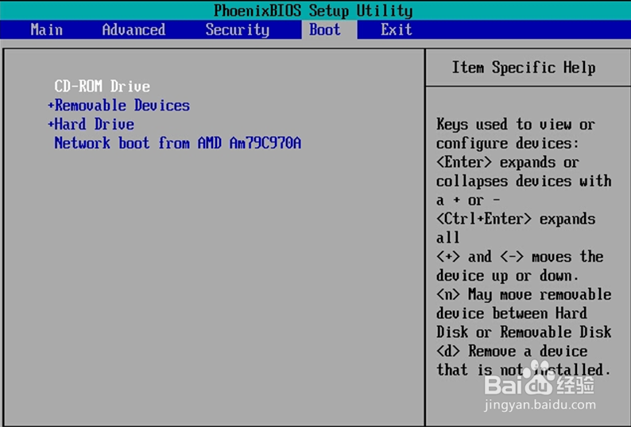Click the 'device up or down.' line
Screen dimensions: 631x427
click(508, 276)
